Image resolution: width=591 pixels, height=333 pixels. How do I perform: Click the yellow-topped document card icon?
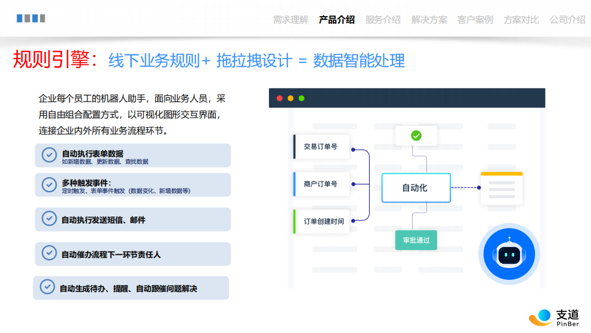click(502, 188)
